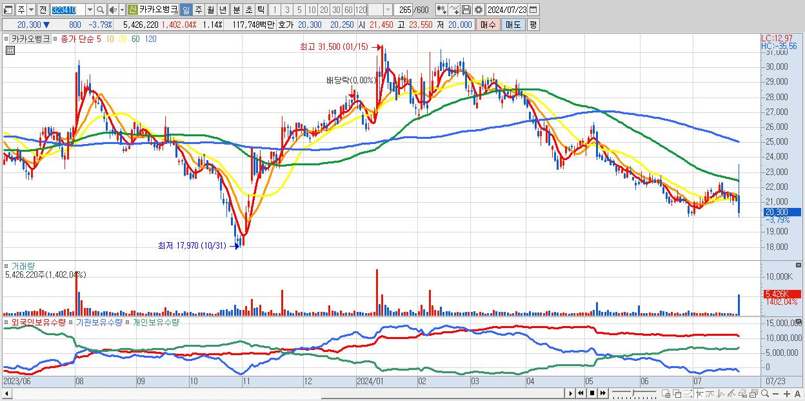This screenshot has height=401, width=805.
Task: Click the candle count field showing 265
Action: [x=404, y=10]
